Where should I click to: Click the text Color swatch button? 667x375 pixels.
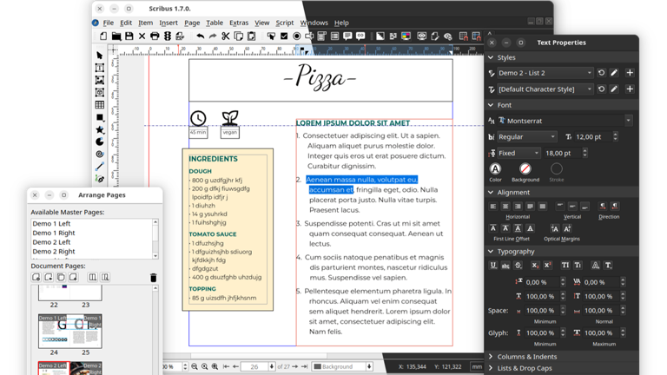(x=495, y=169)
